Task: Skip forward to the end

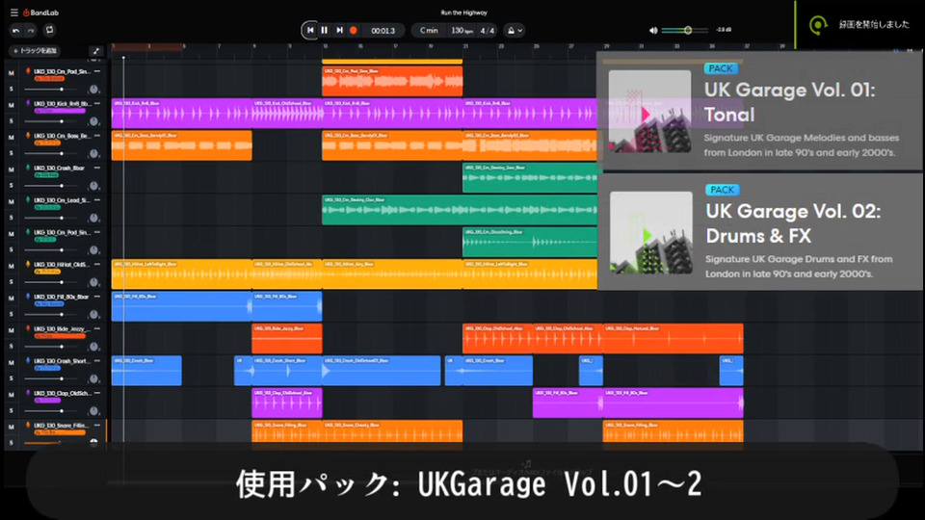Action: (x=339, y=30)
